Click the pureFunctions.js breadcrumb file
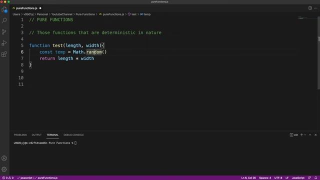Image resolution: width=320 pixels, height=180 pixels. (111, 14)
